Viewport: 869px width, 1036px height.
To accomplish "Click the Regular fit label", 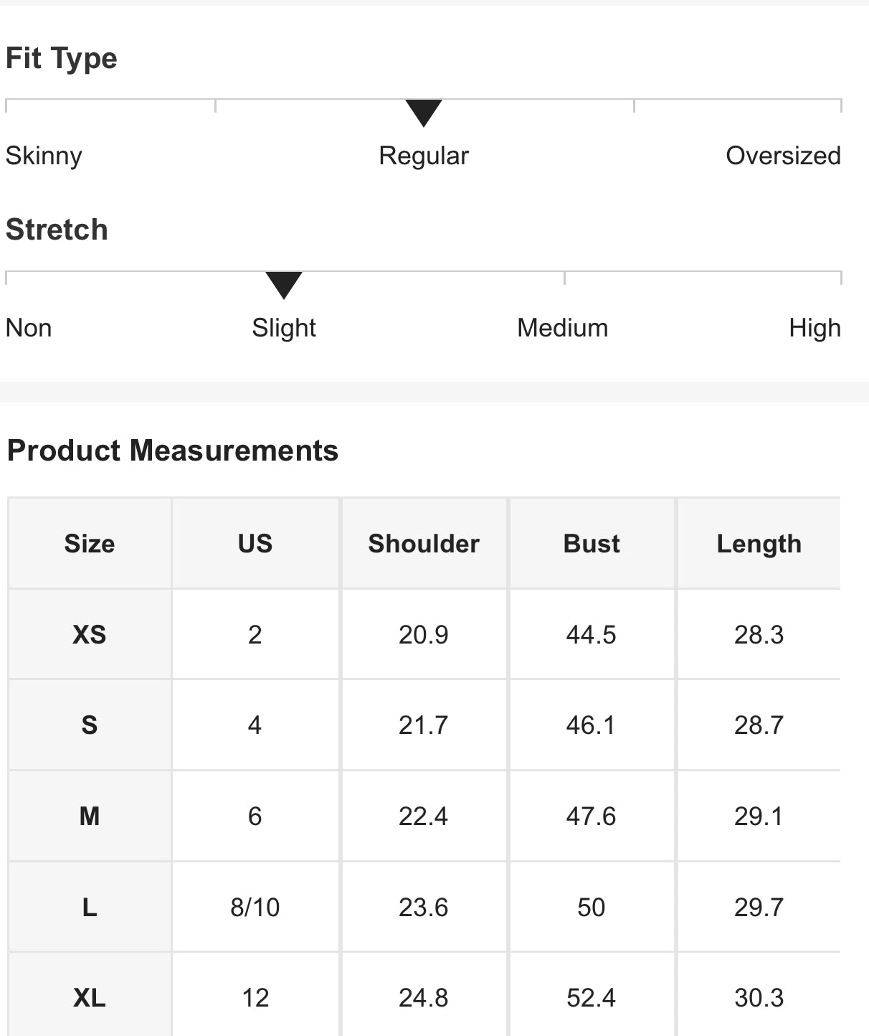I will click(424, 156).
